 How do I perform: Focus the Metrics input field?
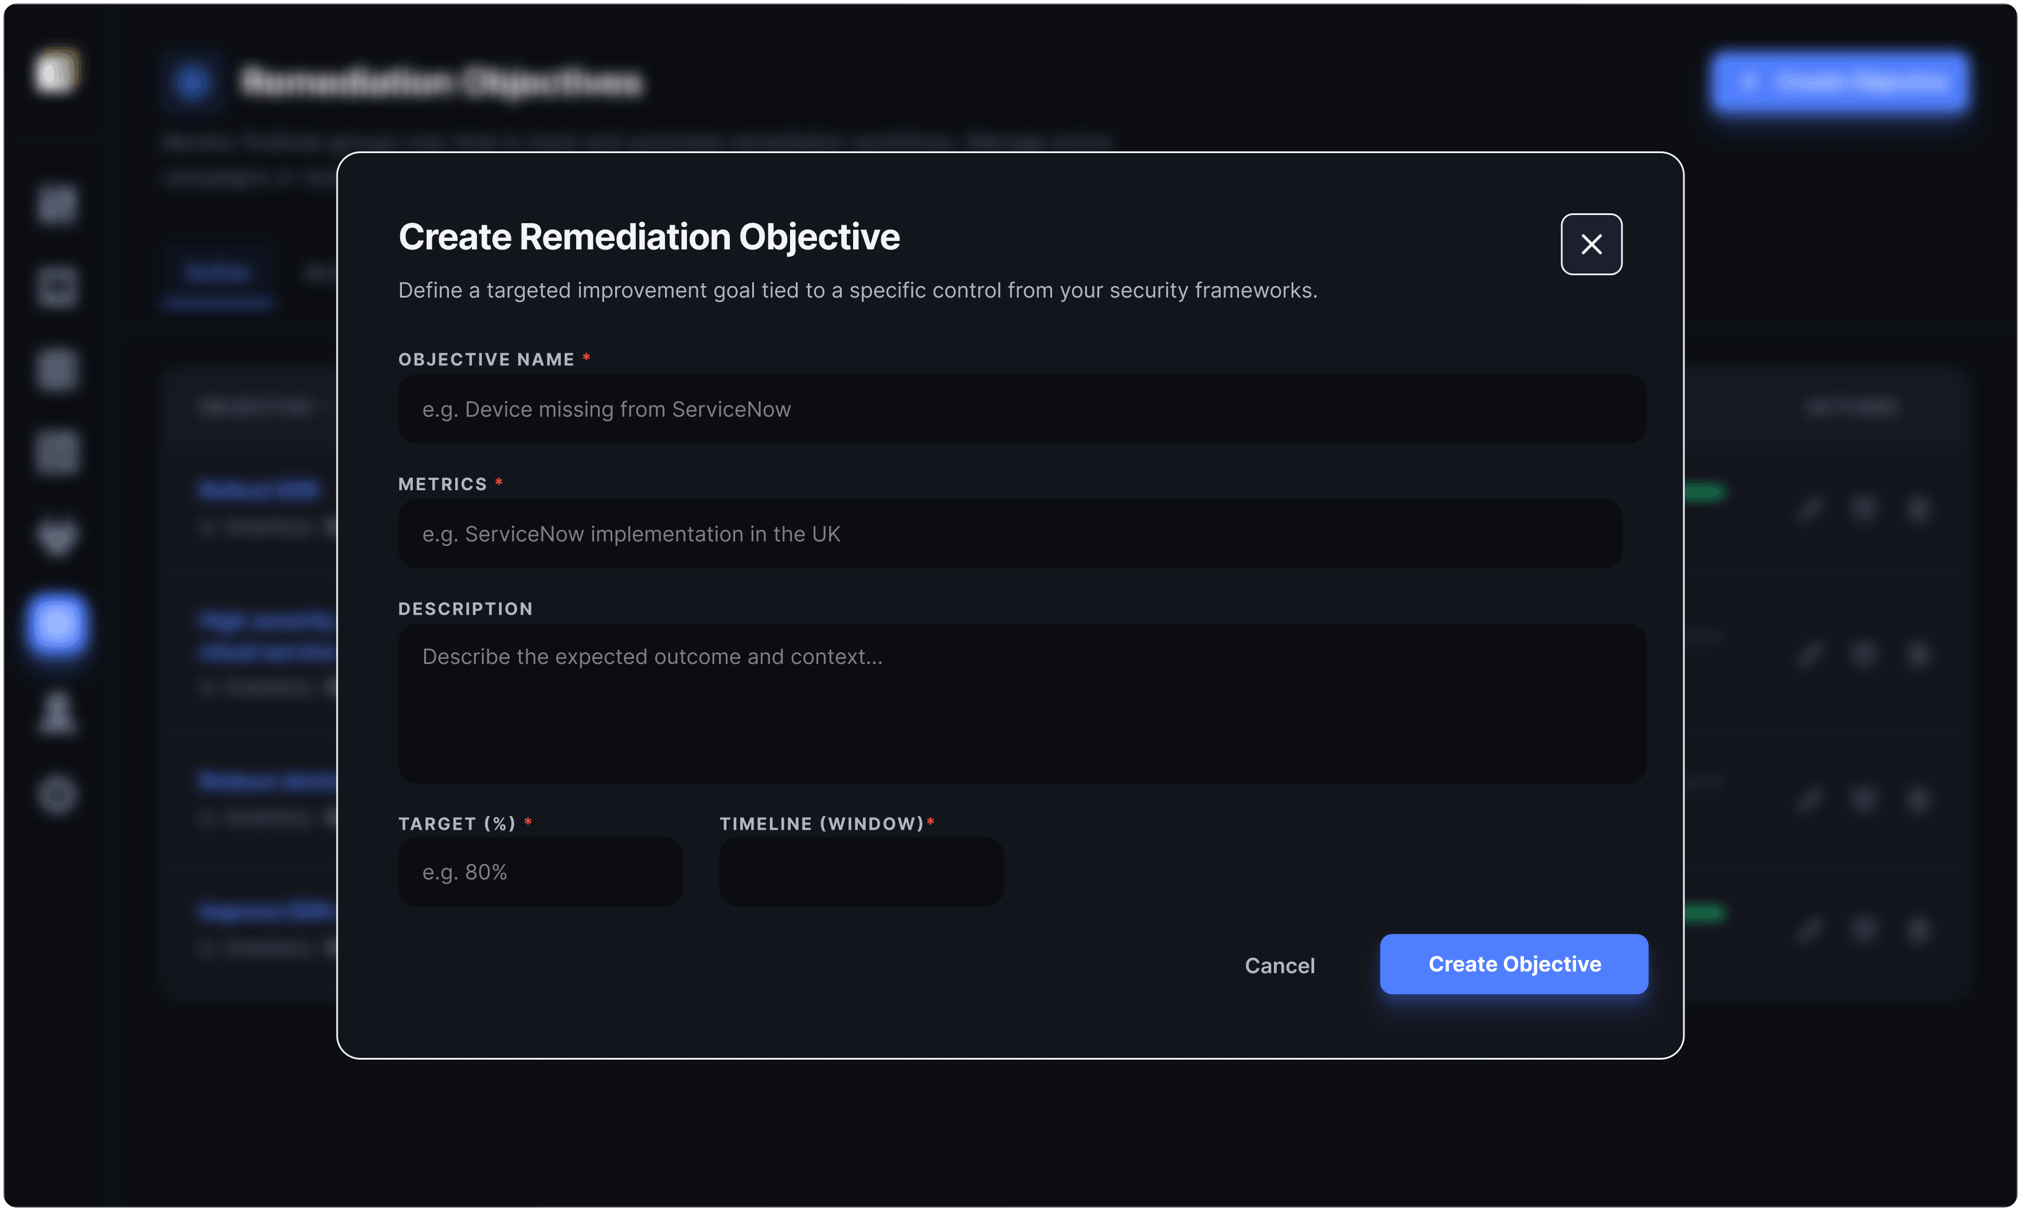pos(1009,534)
